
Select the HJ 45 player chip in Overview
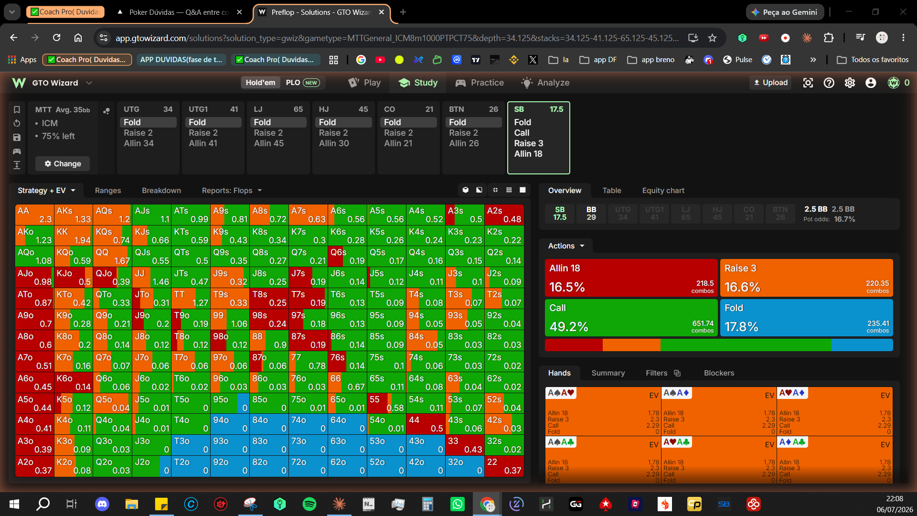click(x=717, y=213)
